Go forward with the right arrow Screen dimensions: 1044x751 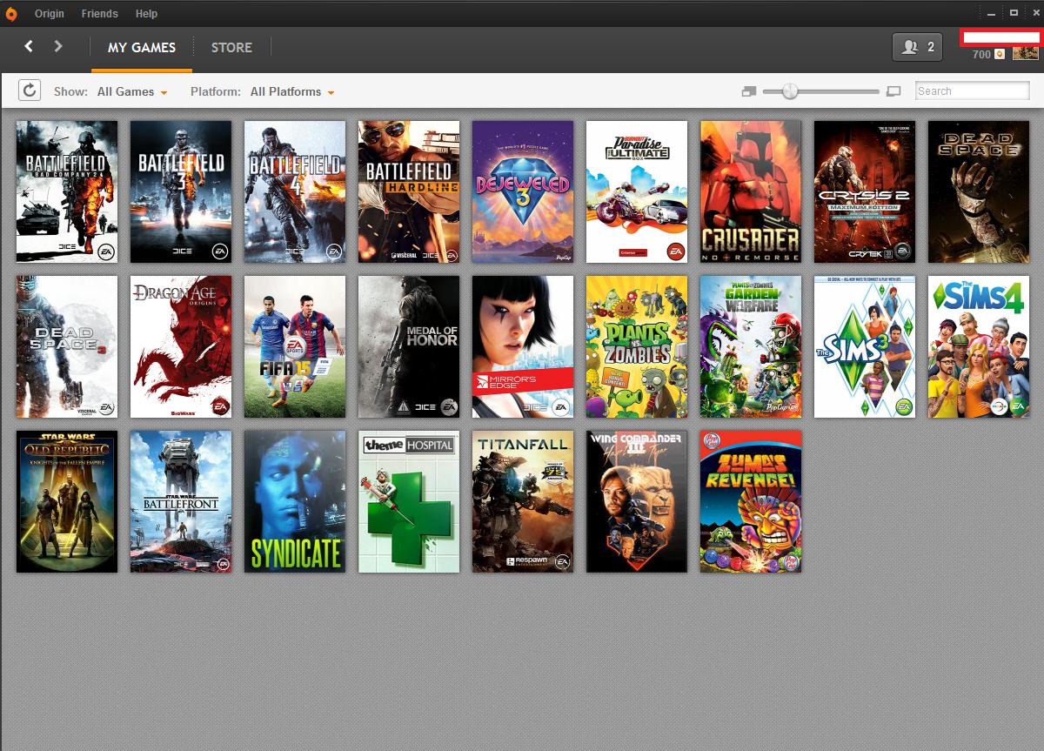(58, 46)
